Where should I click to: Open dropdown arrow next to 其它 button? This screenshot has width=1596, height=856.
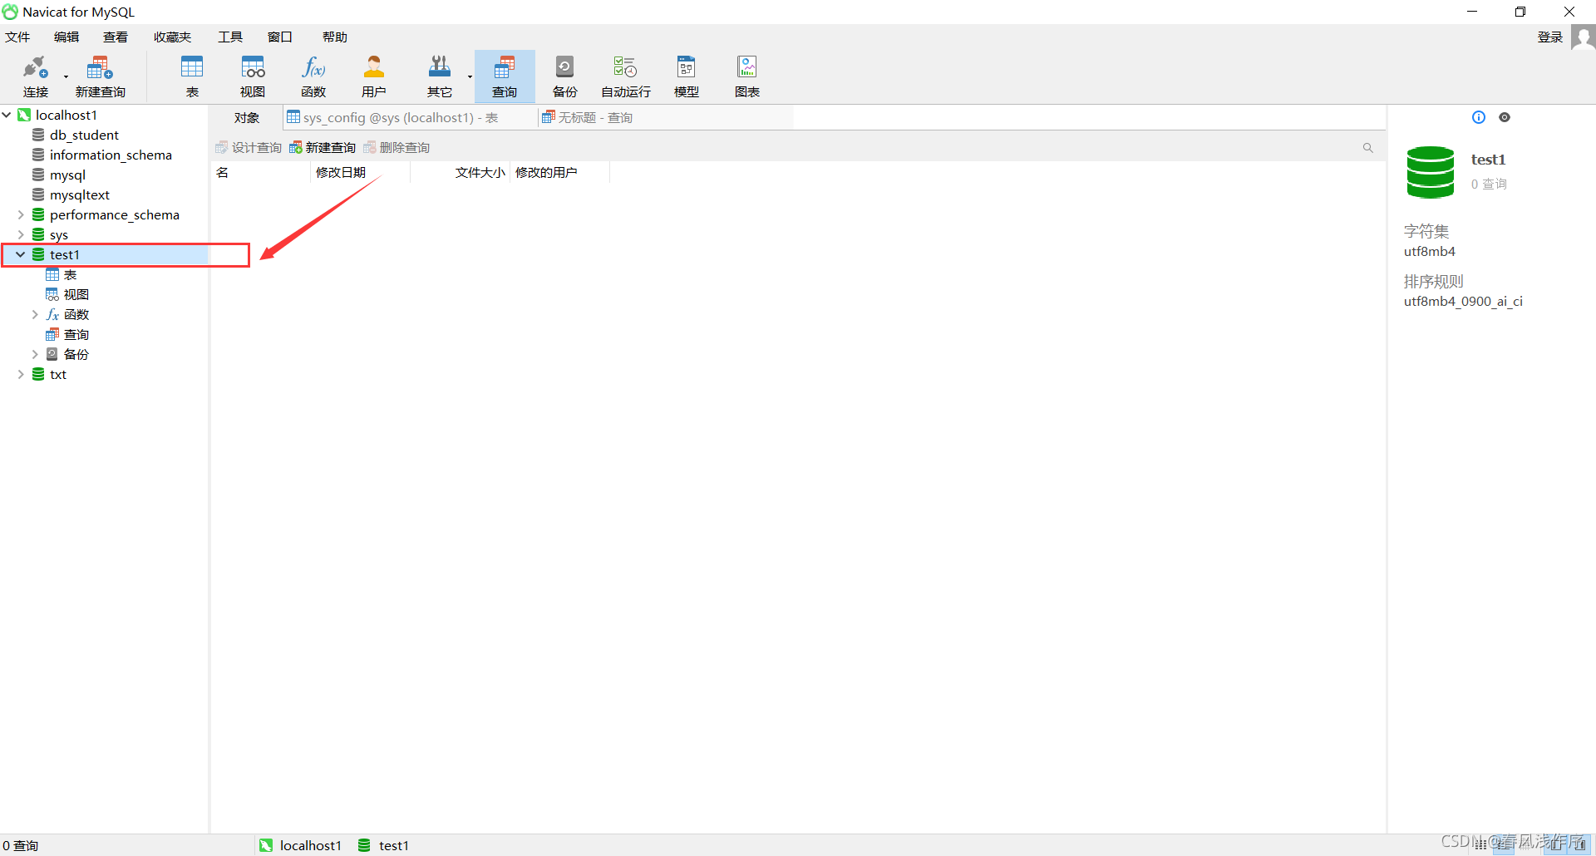(x=470, y=77)
